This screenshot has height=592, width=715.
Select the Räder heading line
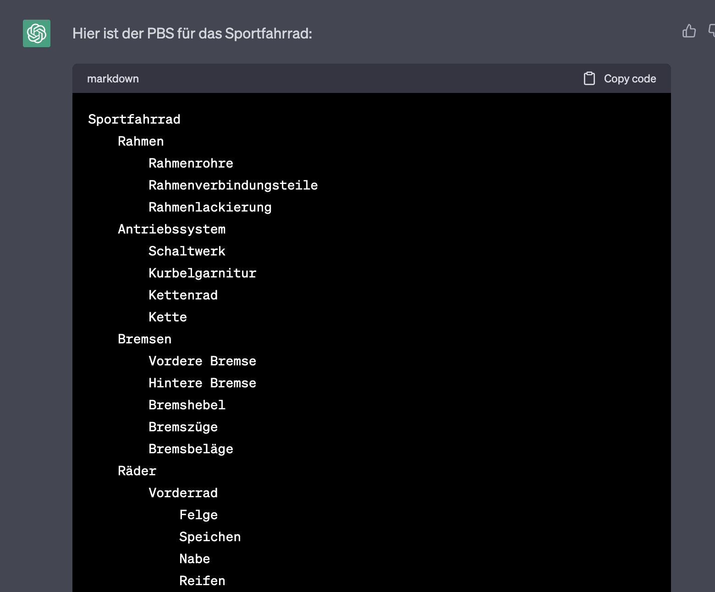(137, 471)
